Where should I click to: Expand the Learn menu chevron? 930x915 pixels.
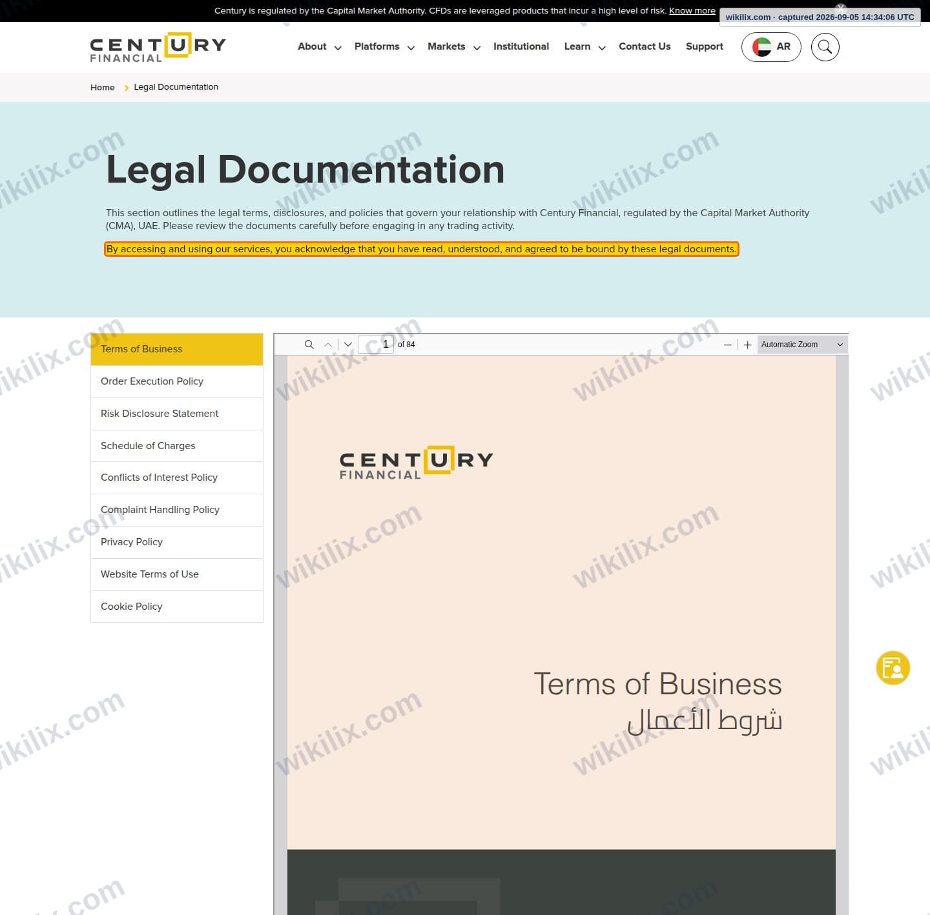602,48
